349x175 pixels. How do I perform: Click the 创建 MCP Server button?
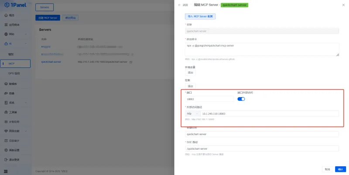click(x=48, y=18)
